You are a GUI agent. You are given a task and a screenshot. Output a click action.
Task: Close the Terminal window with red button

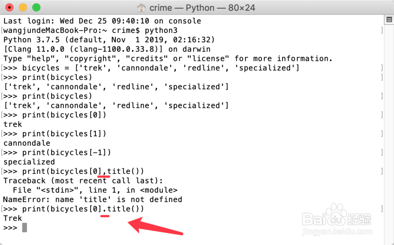pos(9,7)
